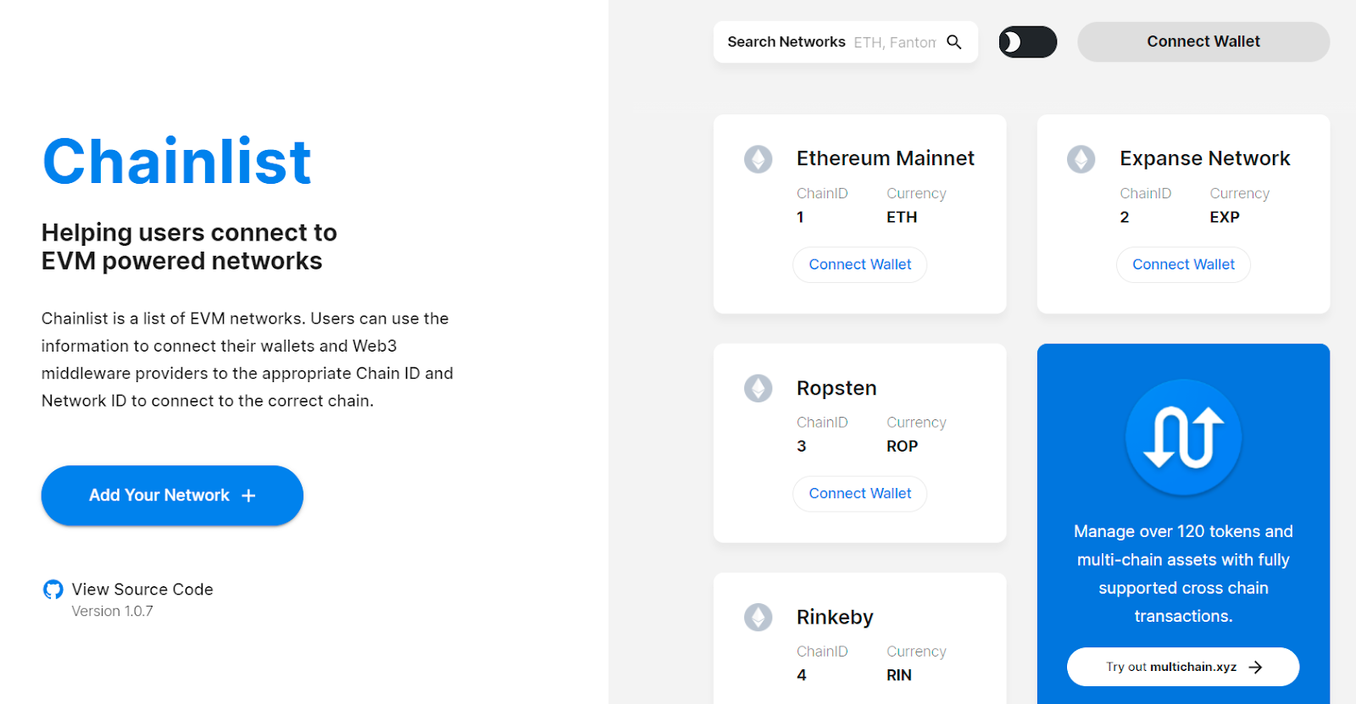
Task: Click the GitHub icon beside View Source Code
Action: point(53,590)
